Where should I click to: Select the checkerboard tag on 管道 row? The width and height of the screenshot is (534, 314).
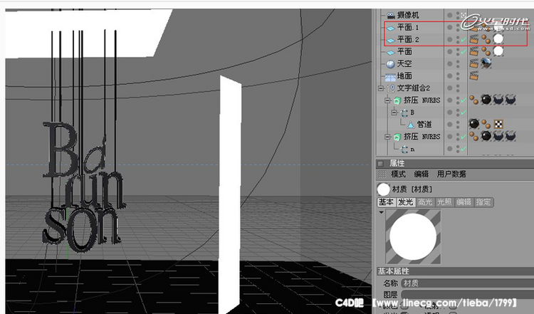(498, 124)
